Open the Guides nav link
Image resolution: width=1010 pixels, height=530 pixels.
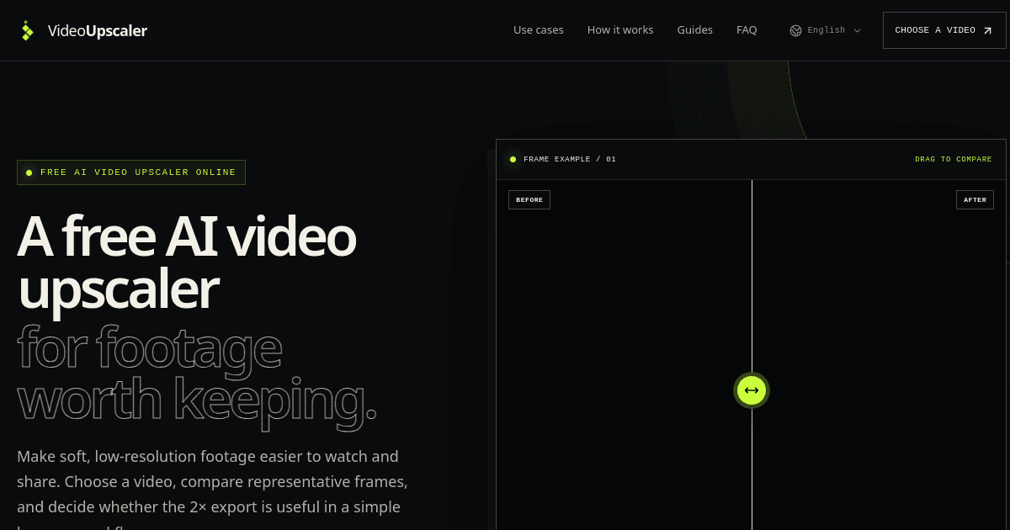pyautogui.click(x=695, y=29)
